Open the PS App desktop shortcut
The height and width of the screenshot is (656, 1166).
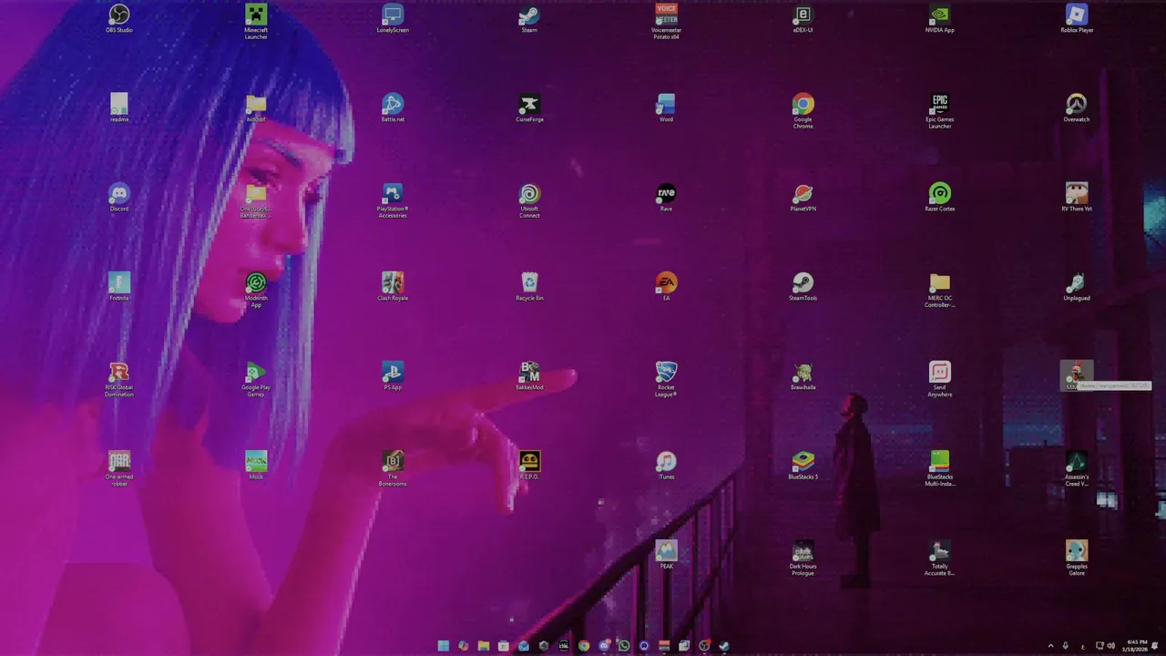(x=393, y=376)
